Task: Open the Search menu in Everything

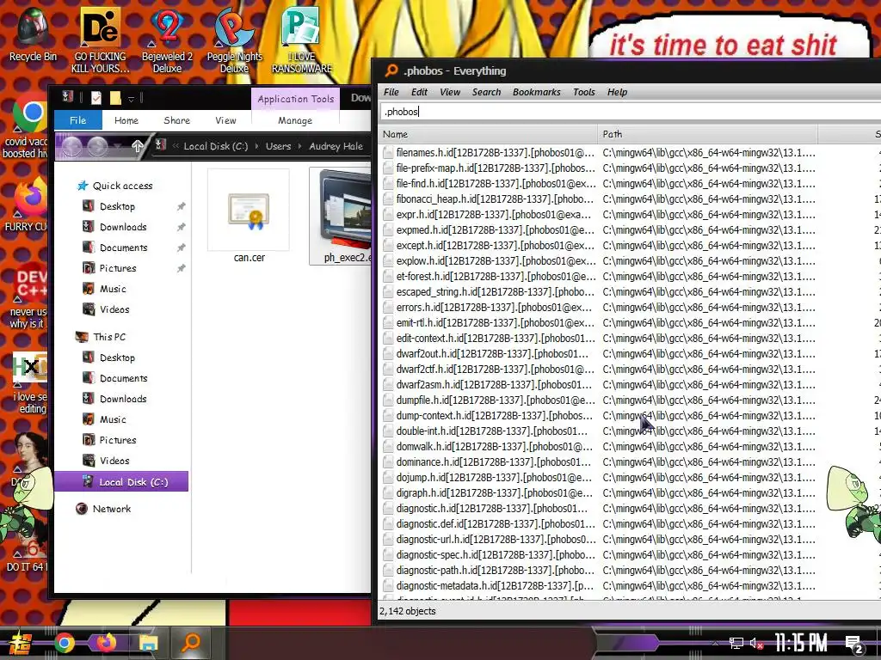Action: pos(487,92)
